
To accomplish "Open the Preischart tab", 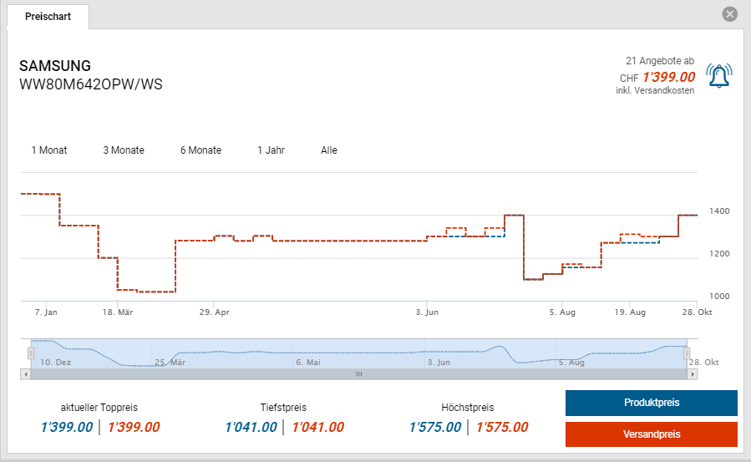I will click(x=47, y=17).
